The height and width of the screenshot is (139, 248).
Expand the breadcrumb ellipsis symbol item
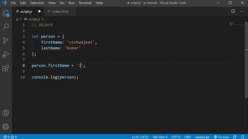point(46,19)
